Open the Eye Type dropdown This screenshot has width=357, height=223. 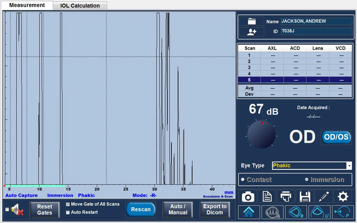349,166
